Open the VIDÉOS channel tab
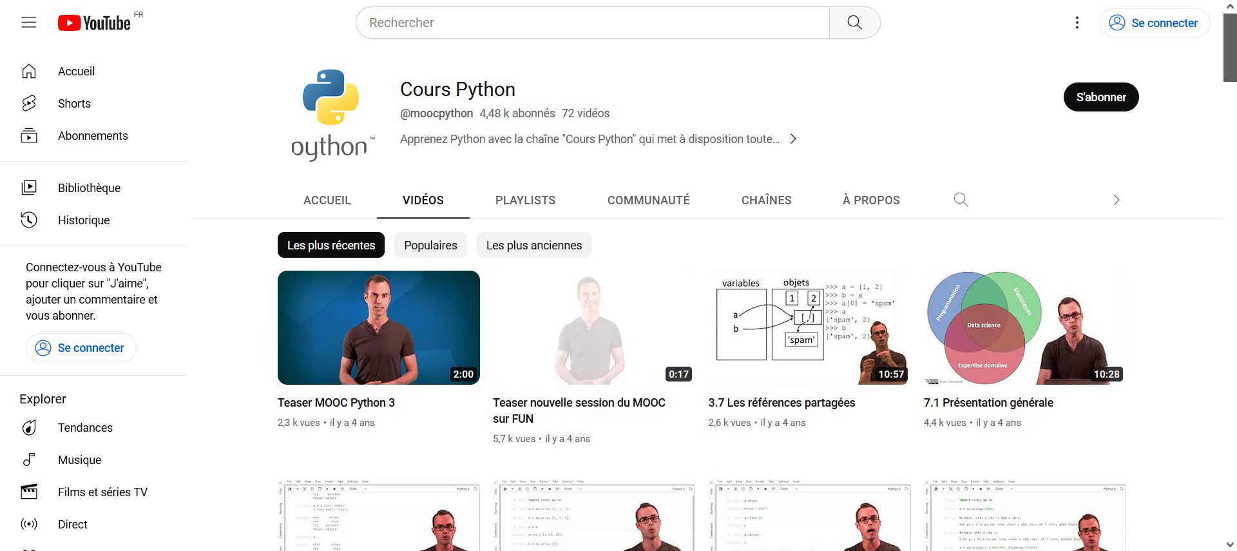 tap(423, 200)
